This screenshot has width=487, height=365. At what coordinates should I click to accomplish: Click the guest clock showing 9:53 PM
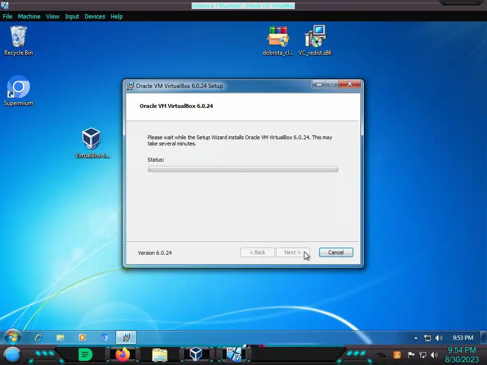[x=463, y=338]
